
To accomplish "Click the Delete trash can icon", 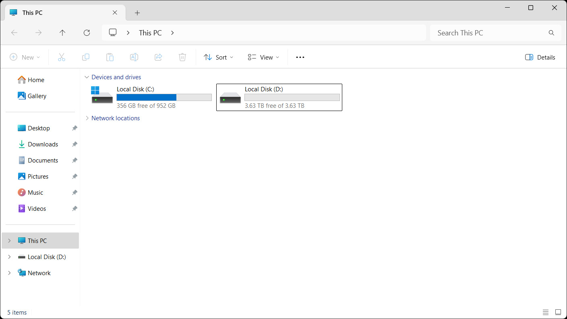I will pos(182,57).
